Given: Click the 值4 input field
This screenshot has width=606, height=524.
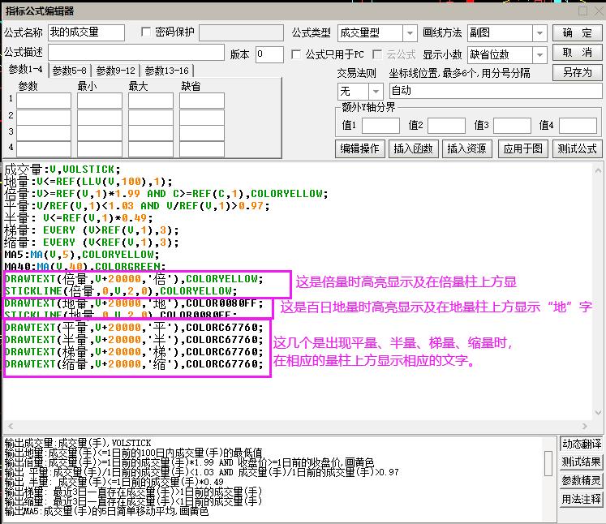Looking at the screenshot, I should 578,126.
